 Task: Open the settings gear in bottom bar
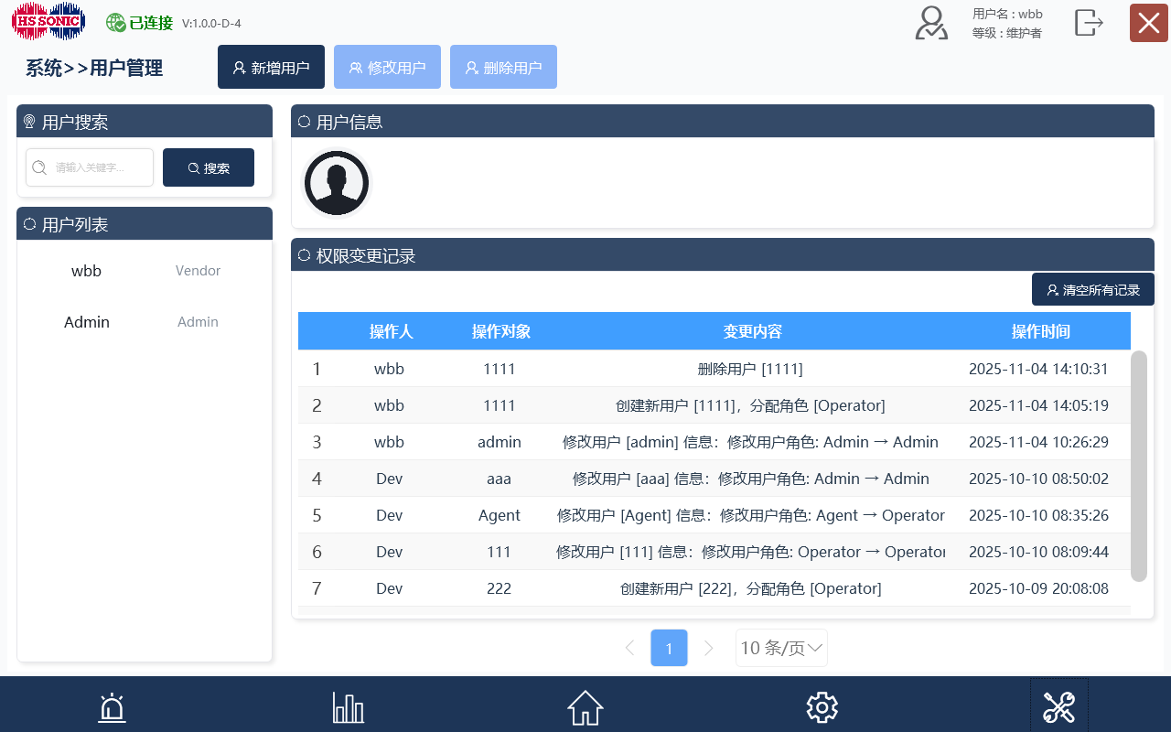click(x=822, y=706)
